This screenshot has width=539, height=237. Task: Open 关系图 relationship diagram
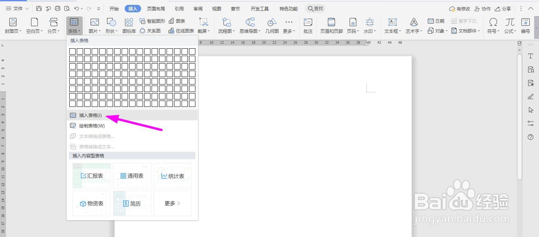pos(150,31)
